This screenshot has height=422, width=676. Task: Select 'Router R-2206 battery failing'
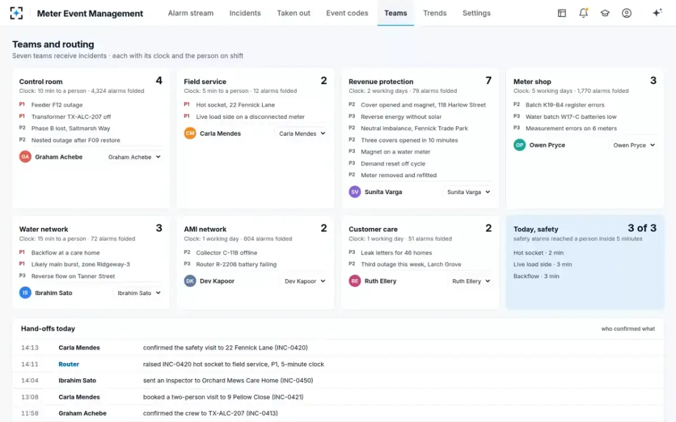[x=236, y=264]
